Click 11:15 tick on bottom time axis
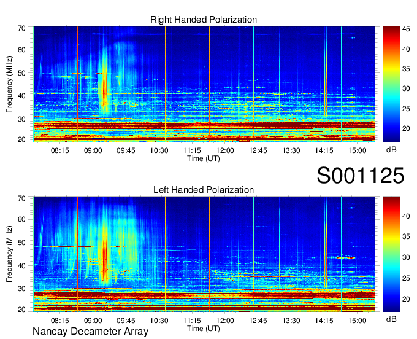 coord(192,321)
